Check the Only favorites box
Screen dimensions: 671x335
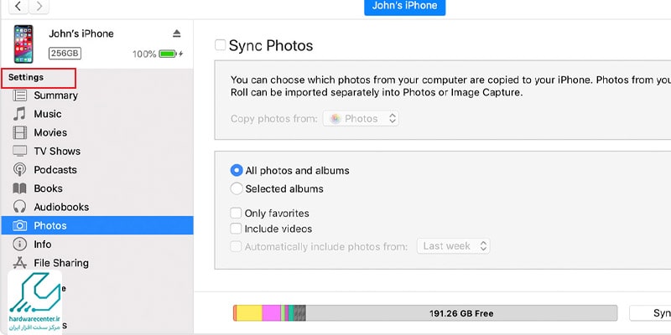(236, 213)
